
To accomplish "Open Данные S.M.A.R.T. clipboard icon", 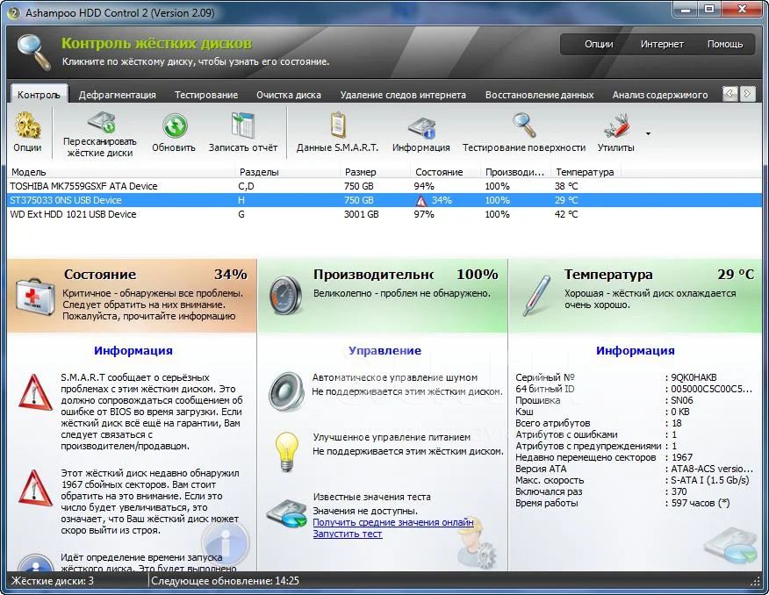I will click(x=337, y=125).
